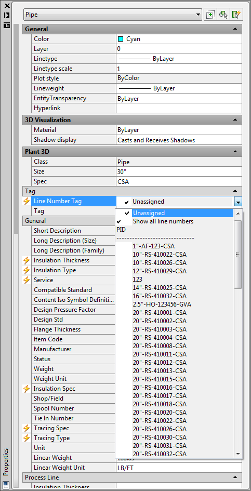Select line number 123
The width and height of the screenshot is (251, 491).
coord(137,280)
